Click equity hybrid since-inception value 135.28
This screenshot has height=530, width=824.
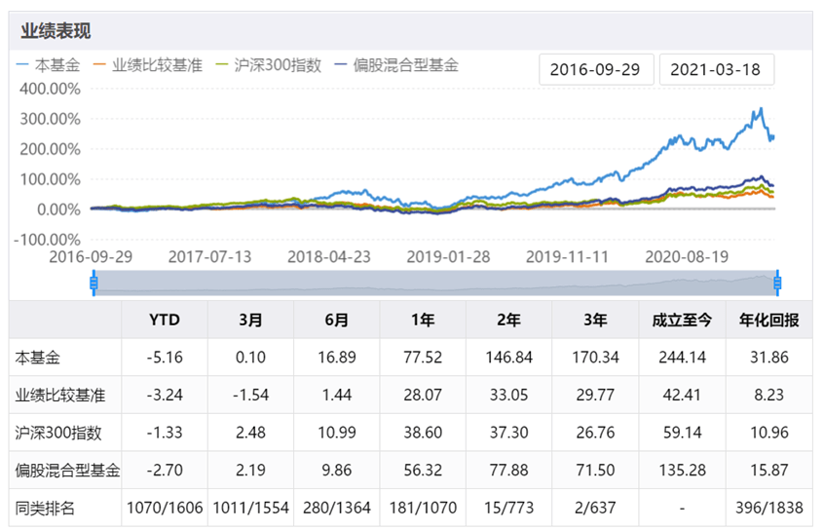682,470
